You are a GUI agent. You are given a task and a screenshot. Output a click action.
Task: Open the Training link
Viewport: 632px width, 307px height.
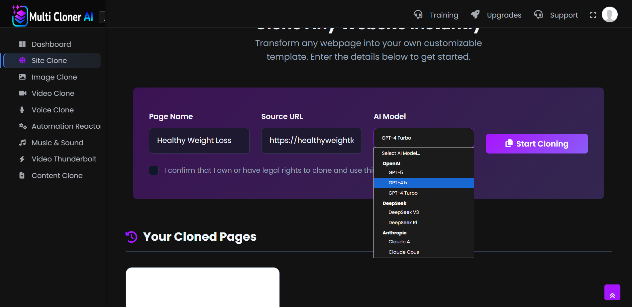(x=443, y=15)
